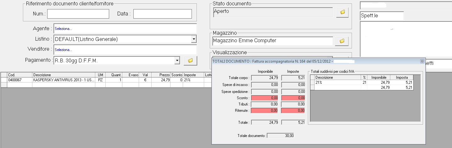The height and width of the screenshot is (148, 452).
Task: Click the Imponibile header in IVA table
Action: 379,77
